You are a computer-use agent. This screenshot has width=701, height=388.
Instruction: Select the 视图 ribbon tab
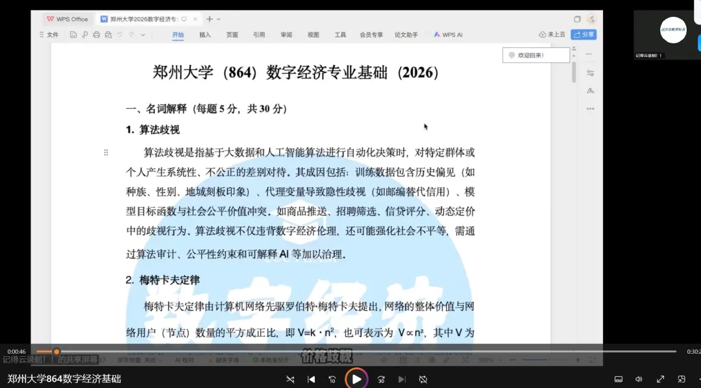coord(314,35)
